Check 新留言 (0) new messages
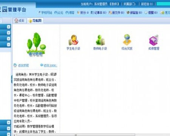170x136 pixels. click(x=134, y=12)
